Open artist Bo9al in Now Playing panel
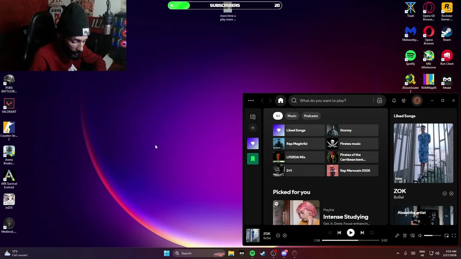 pos(399,197)
